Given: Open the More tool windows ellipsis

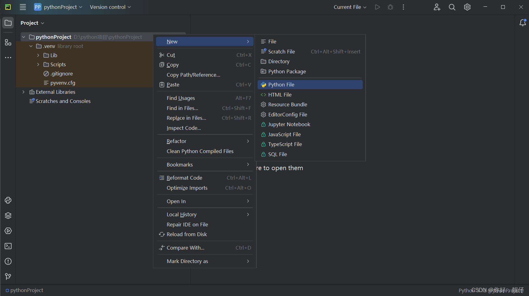Looking at the screenshot, I should (8, 57).
